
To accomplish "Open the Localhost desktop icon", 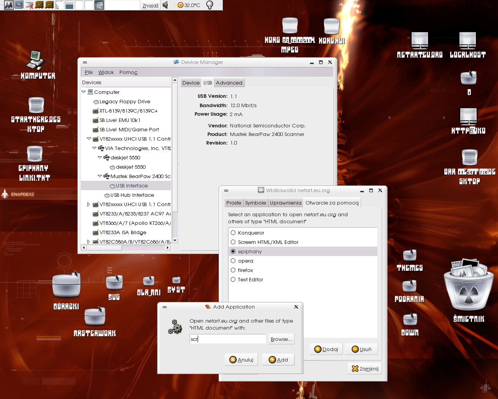I will point(467,41).
